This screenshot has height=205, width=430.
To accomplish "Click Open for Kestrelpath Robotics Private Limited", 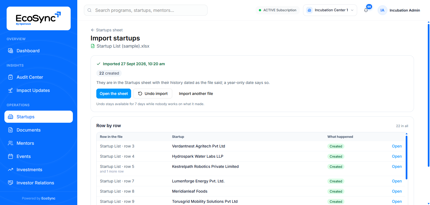I will (397, 166).
